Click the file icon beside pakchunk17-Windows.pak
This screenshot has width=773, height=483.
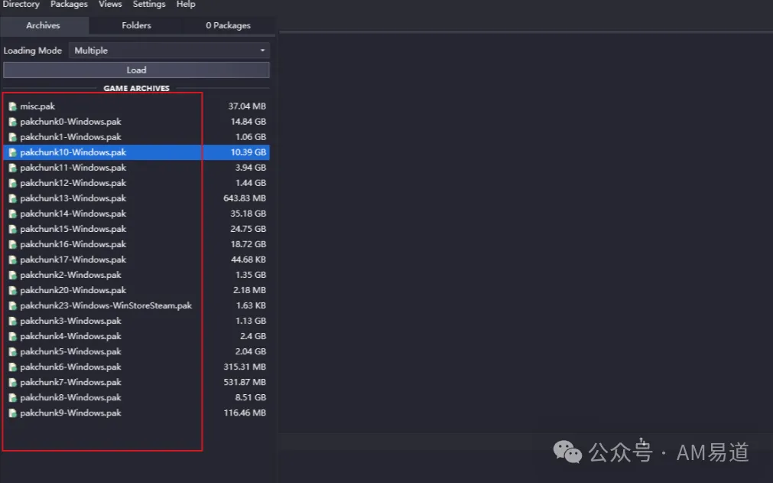(13, 259)
